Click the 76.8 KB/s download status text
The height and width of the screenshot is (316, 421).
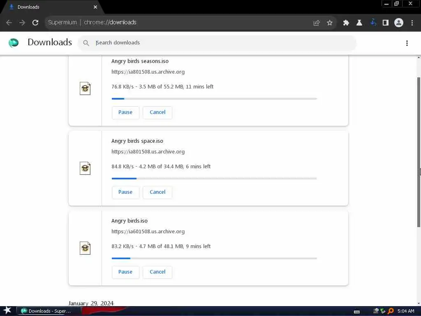tap(162, 86)
